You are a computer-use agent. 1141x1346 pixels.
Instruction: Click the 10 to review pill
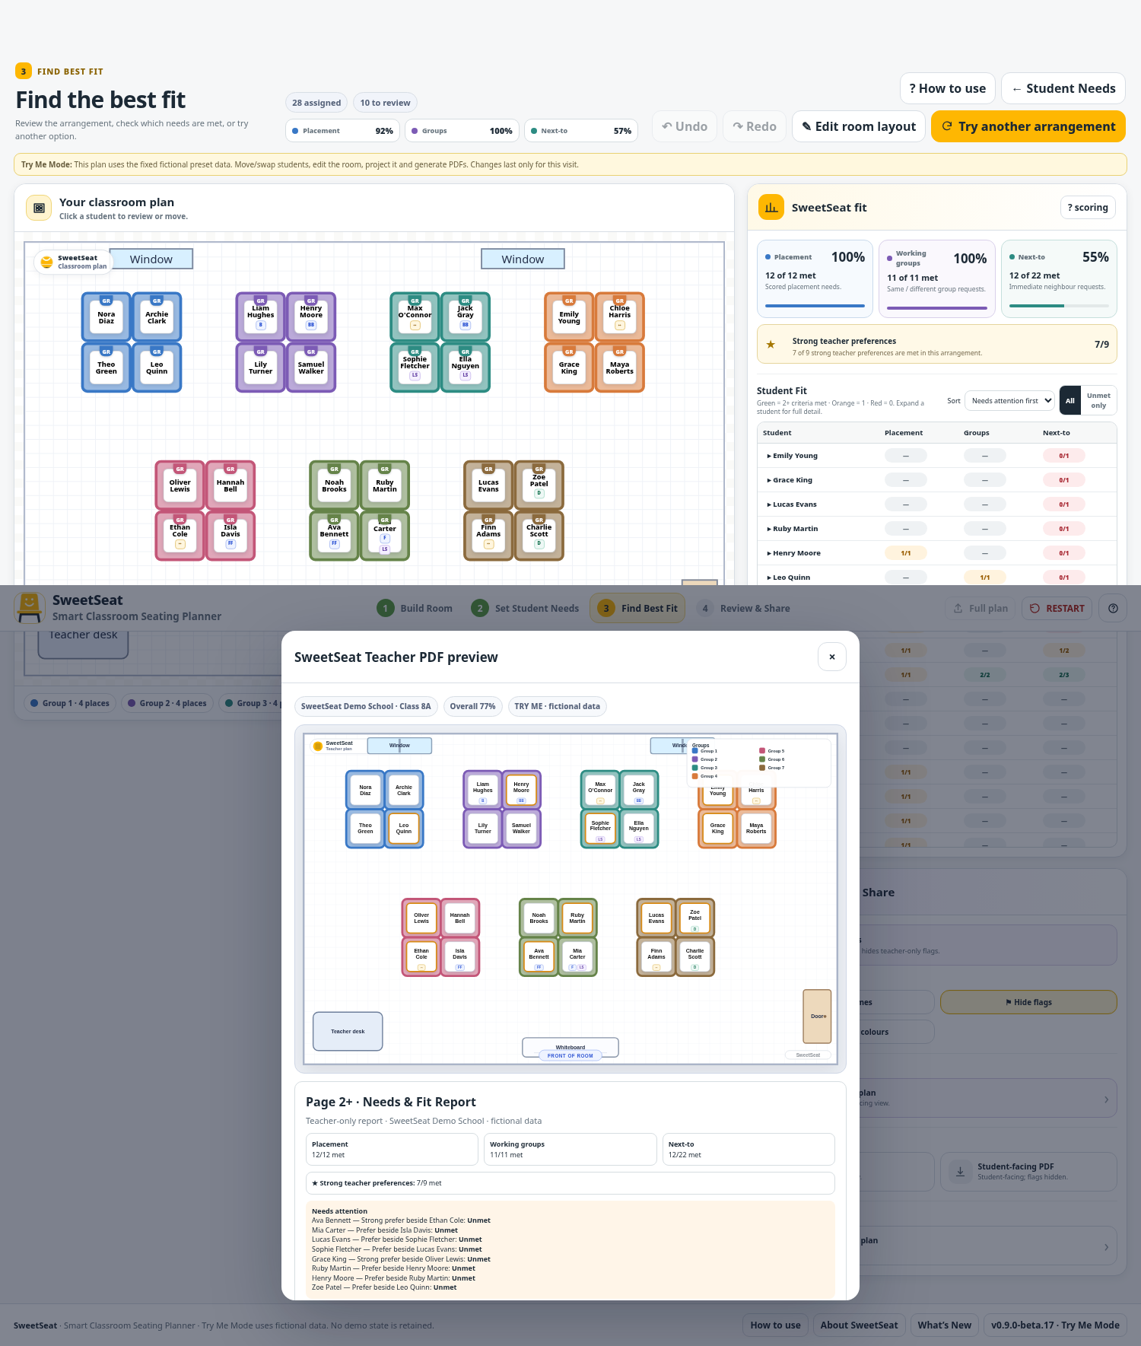click(385, 103)
